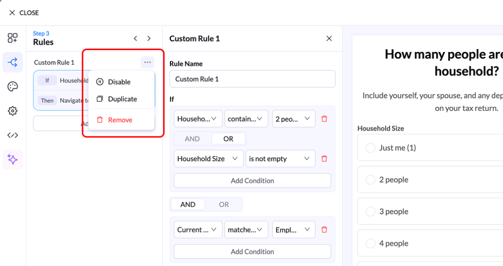
Task: Open the theme palette icon in sidebar
Action: click(12, 86)
